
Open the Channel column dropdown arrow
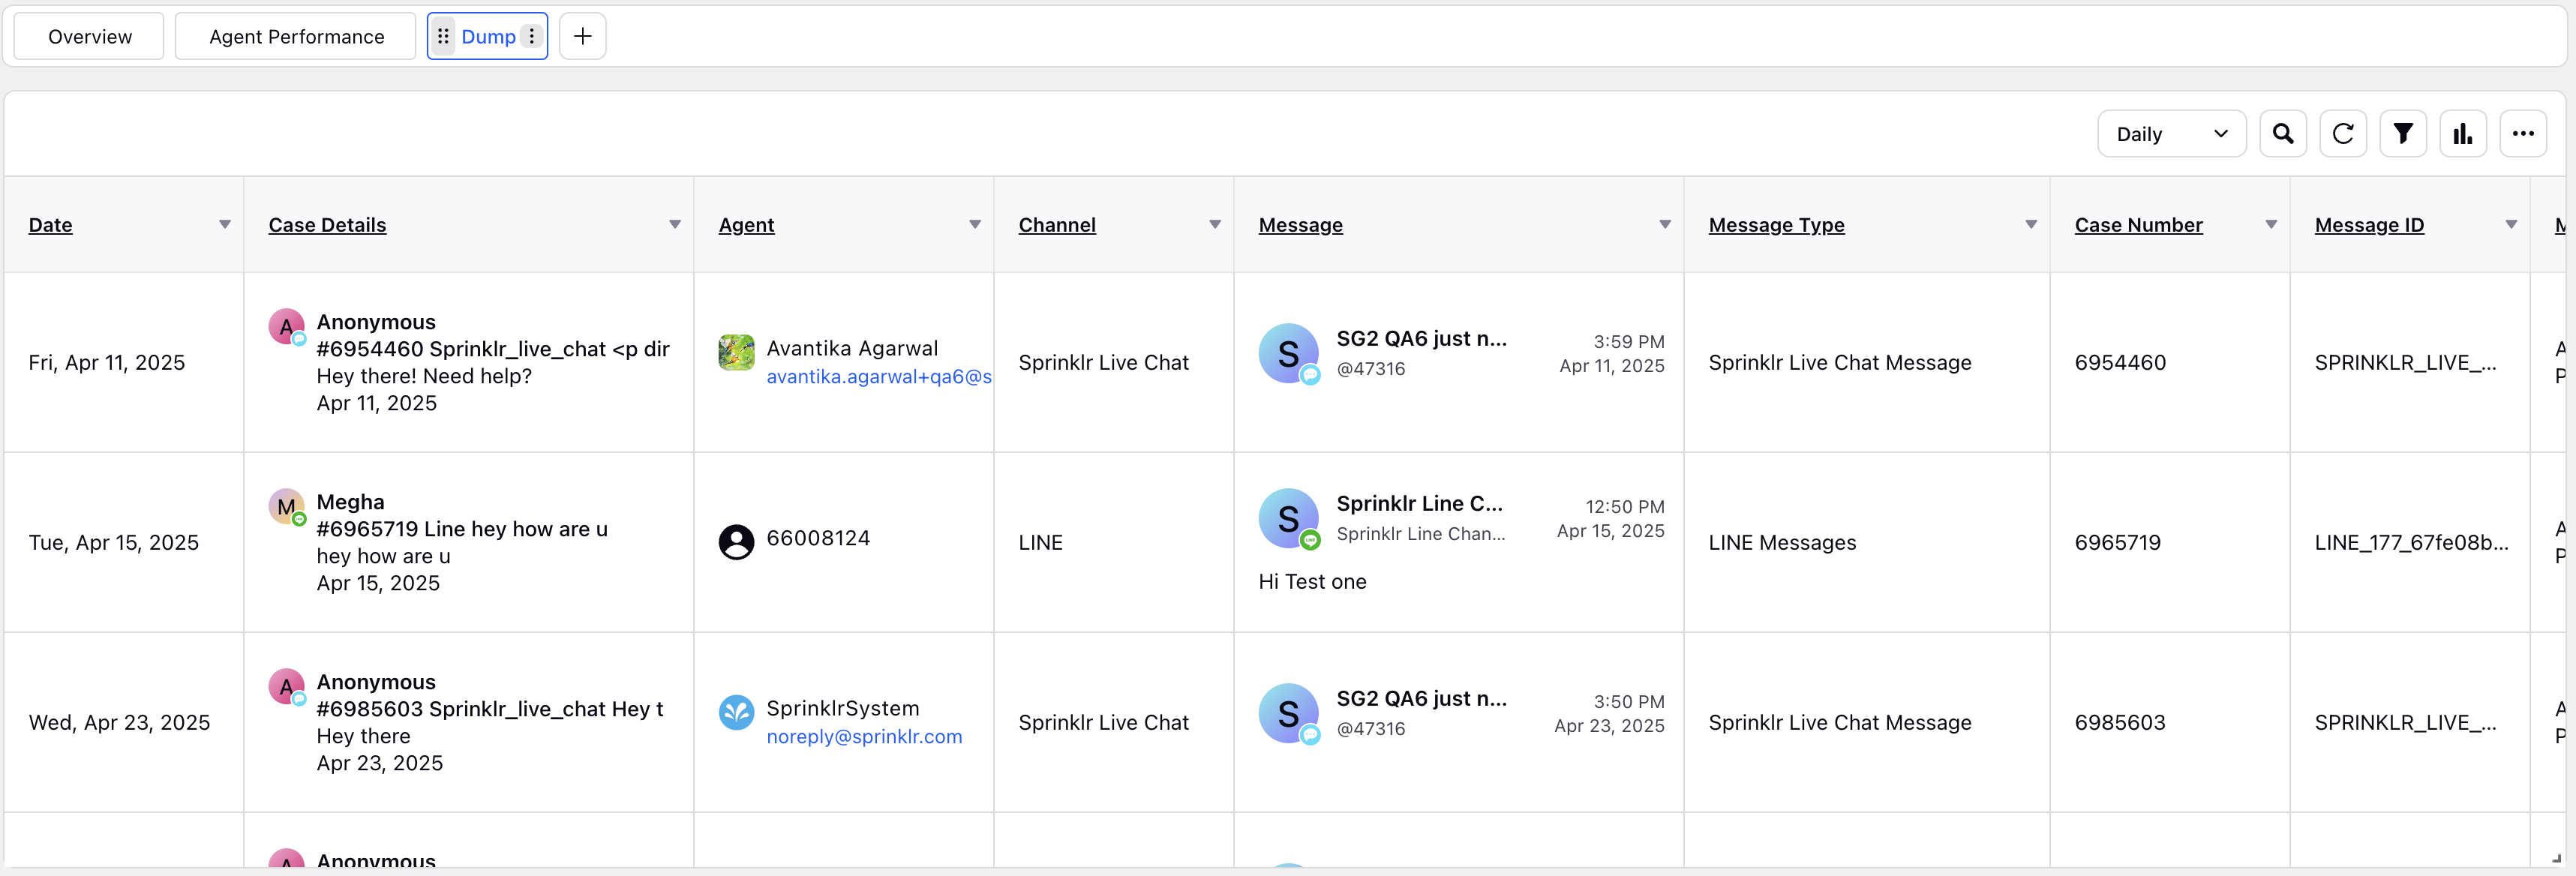tap(1215, 225)
